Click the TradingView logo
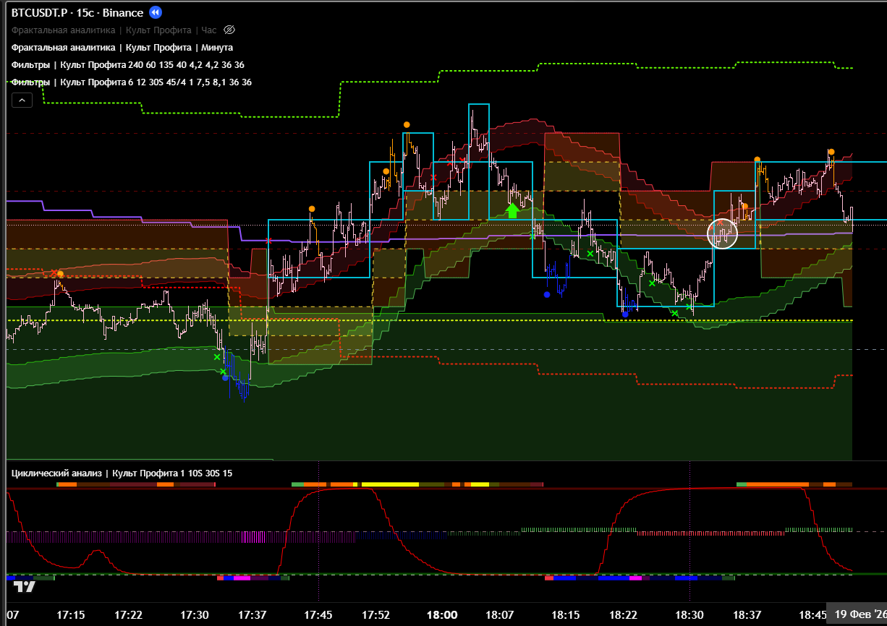Image resolution: width=887 pixels, height=626 pixels. [25, 586]
